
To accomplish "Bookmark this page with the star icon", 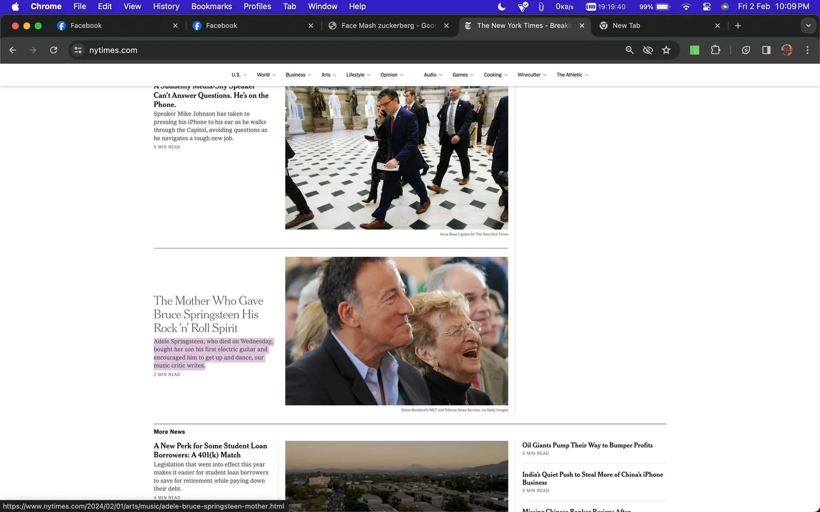I will tap(666, 50).
